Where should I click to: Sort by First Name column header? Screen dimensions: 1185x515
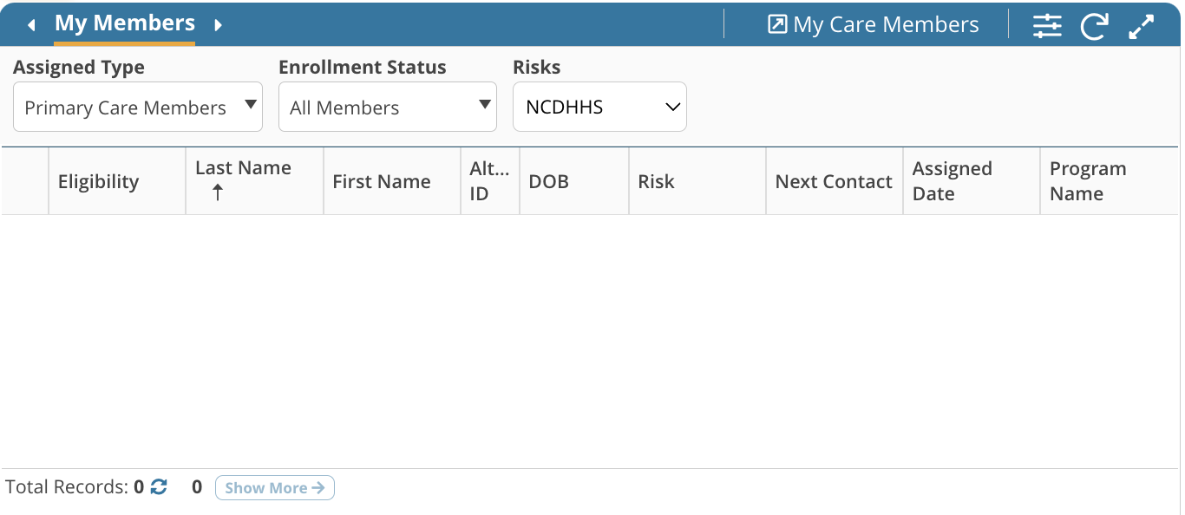[382, 181]
